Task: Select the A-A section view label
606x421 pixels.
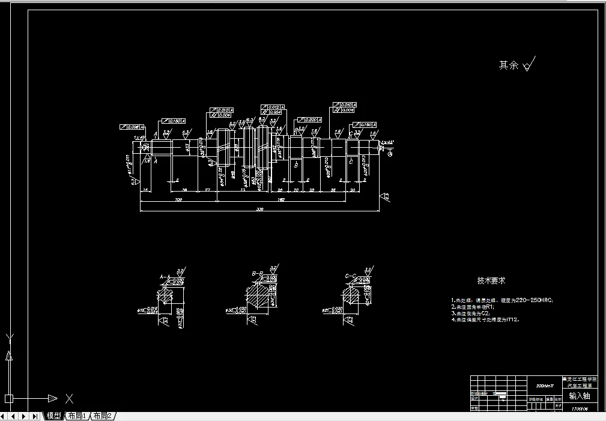Action: coord(165,277)
